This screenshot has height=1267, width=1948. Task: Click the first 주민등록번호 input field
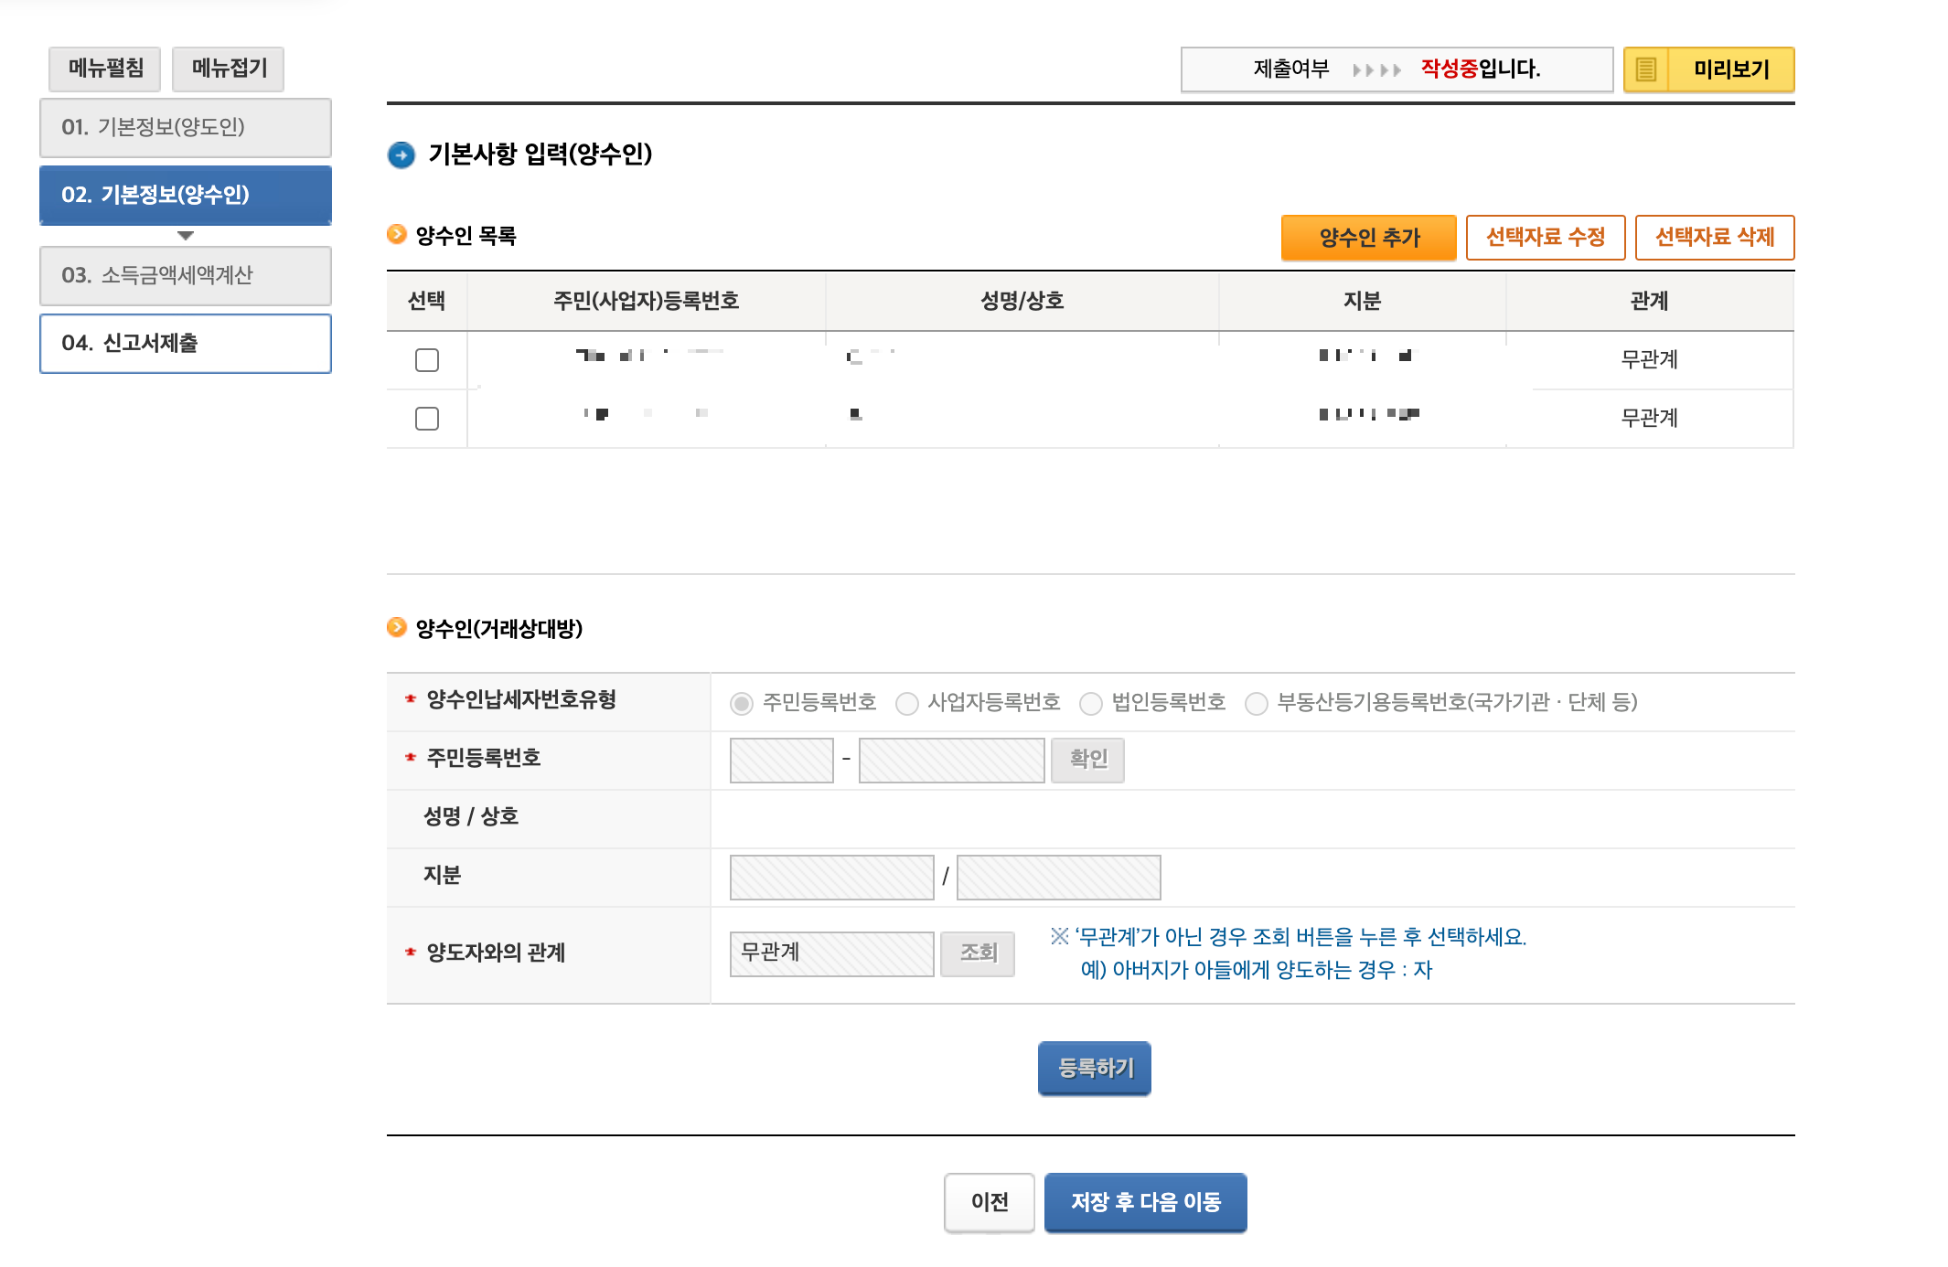pos(782,761)
